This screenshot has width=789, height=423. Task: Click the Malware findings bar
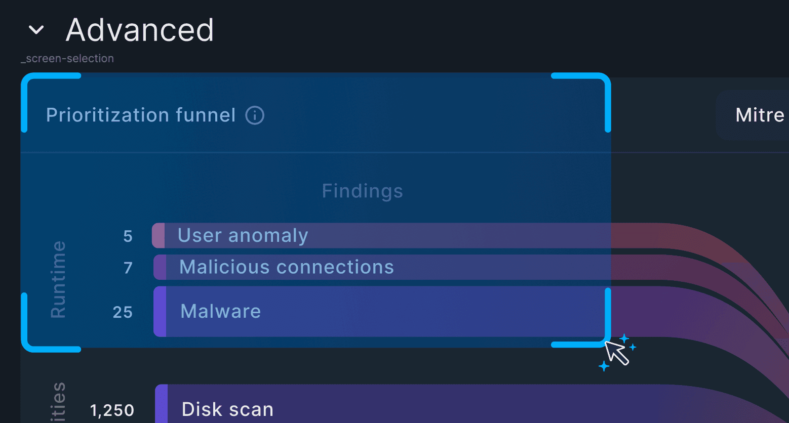pos(380,312)
